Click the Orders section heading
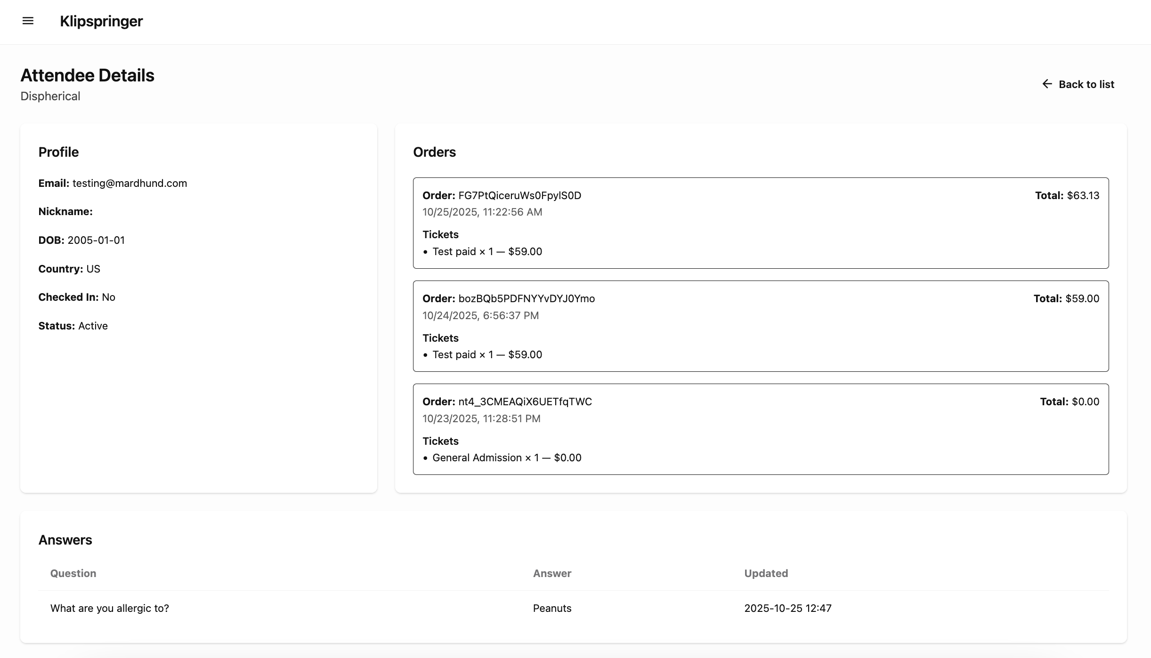Screen dimensions: 1151x658 click(x=434, y=152)
